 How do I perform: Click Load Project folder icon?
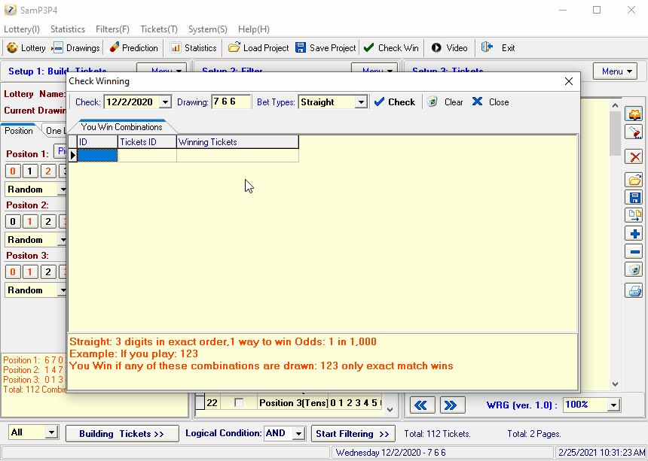pos(234,48)
